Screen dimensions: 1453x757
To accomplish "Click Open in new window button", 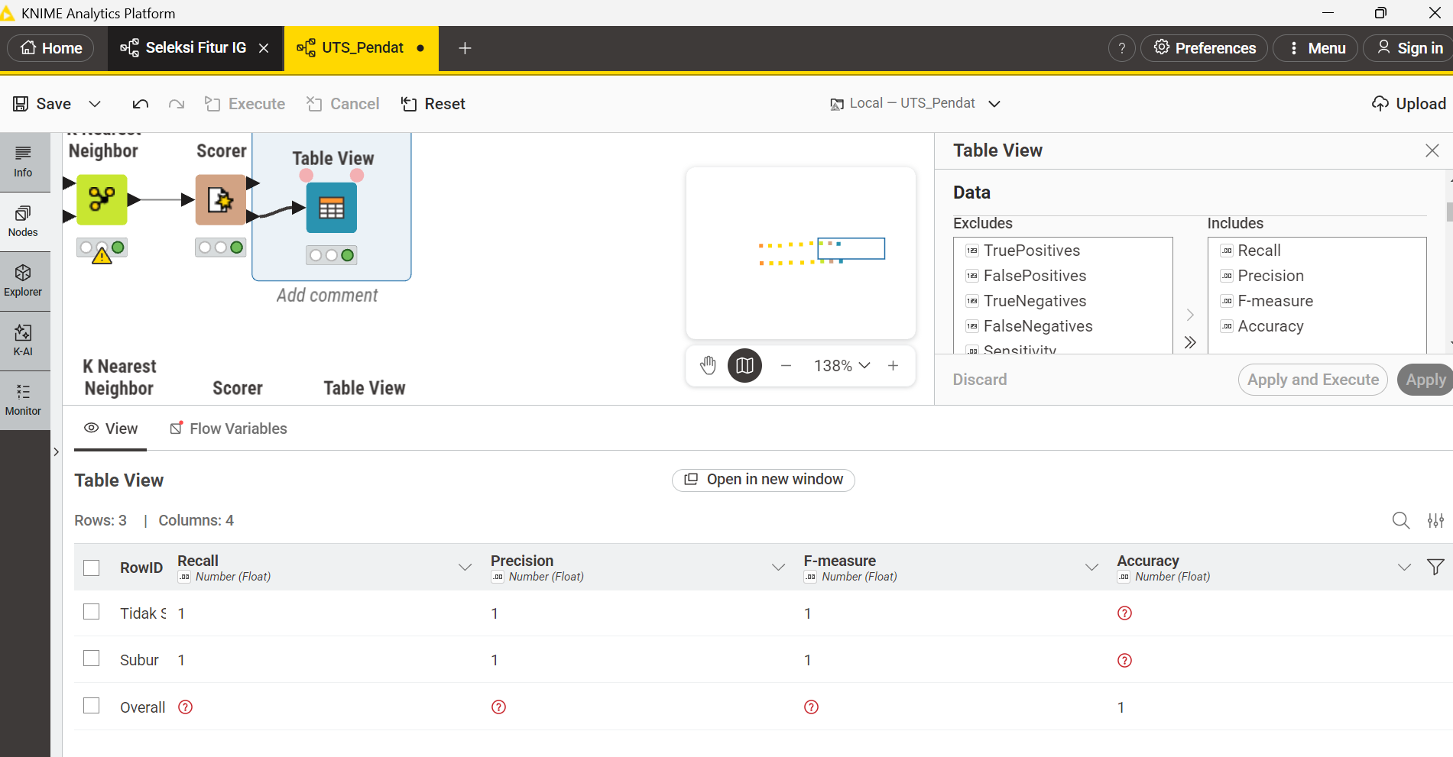I will pyautogui.click(x=764, y=480).
